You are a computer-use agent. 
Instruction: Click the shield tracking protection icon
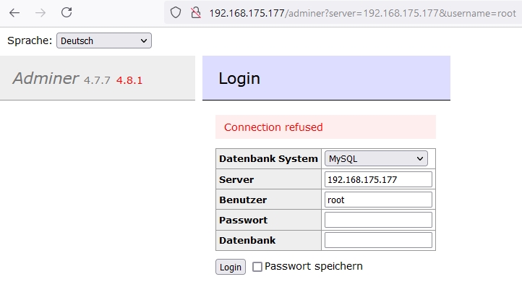[x=175, y=13]
